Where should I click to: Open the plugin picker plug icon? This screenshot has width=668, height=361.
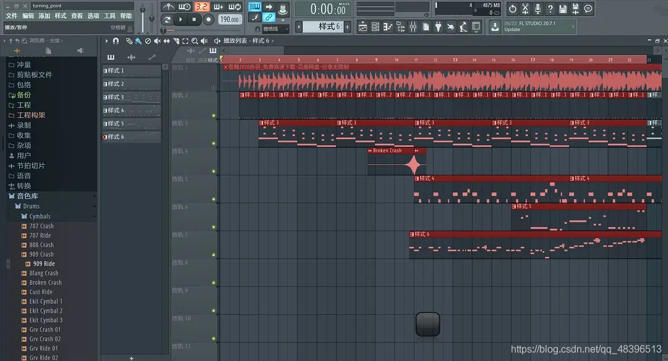[438, 27]
